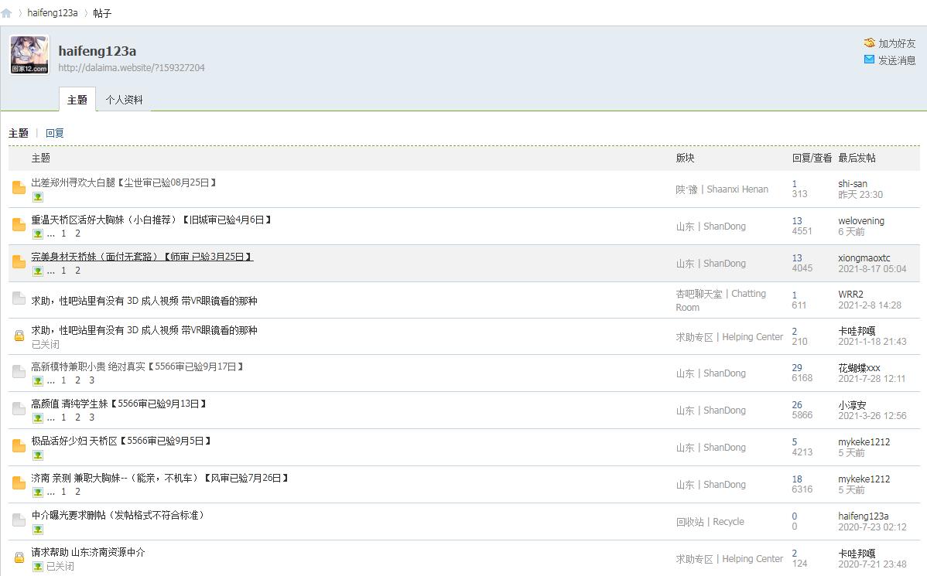Viewport: 927px width, 576px height.
Task: Click the 发送消息 envelope icon
Action: point(870,60)
